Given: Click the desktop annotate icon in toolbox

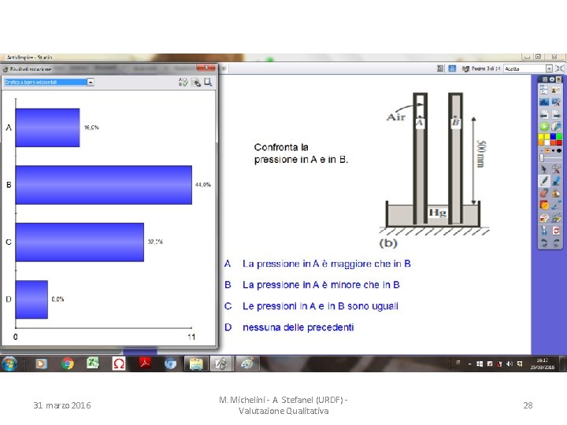Looking at the screenshot, I should 544,102.
